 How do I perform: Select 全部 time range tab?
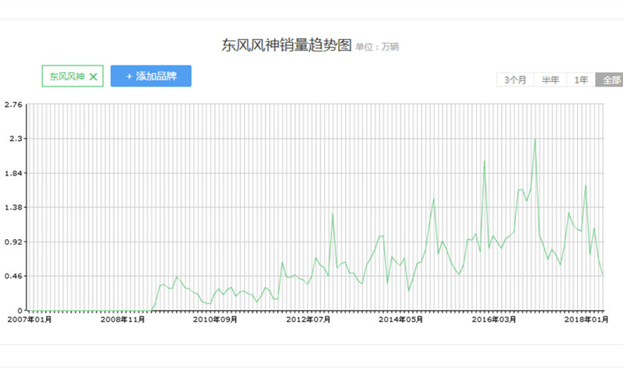pyautogui.click(x=610, y=79)
